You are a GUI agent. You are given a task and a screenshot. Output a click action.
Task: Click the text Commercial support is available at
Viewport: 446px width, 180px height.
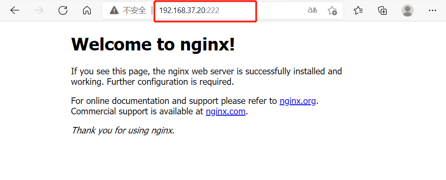point(137,111)
